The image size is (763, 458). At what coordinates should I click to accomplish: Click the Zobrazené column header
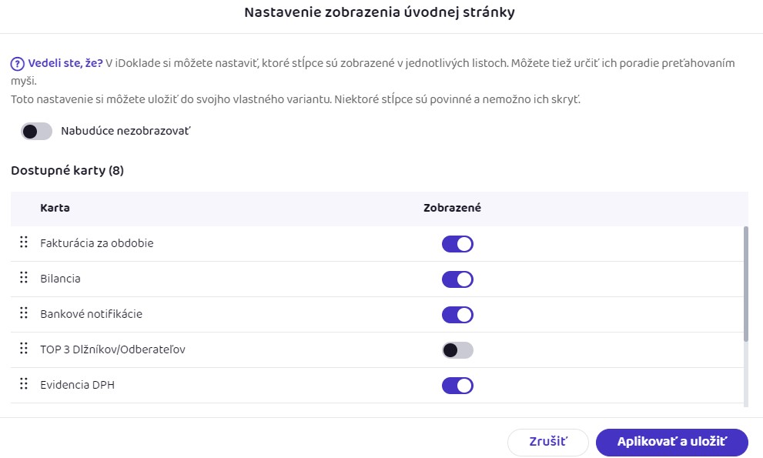click(x=453, y=208)
